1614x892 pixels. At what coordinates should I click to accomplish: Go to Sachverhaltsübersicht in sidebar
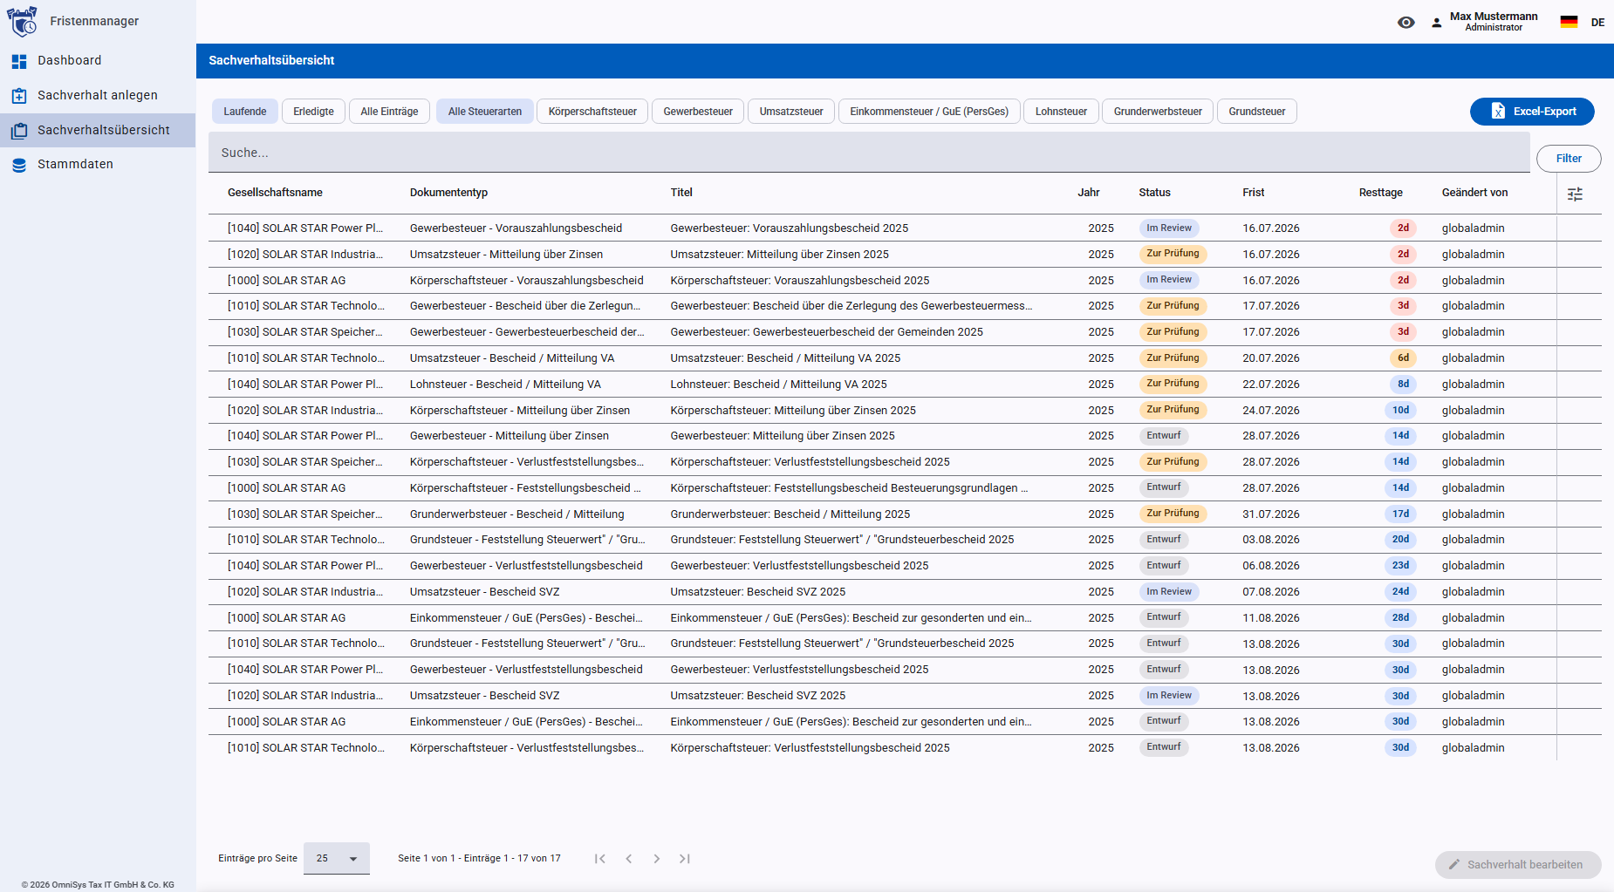98,130
